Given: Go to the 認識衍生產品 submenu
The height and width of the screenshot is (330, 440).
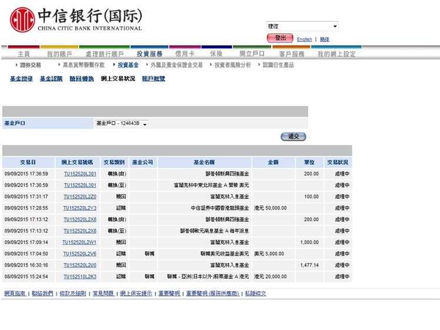Looking at the screenshot, I should (278, 65).
